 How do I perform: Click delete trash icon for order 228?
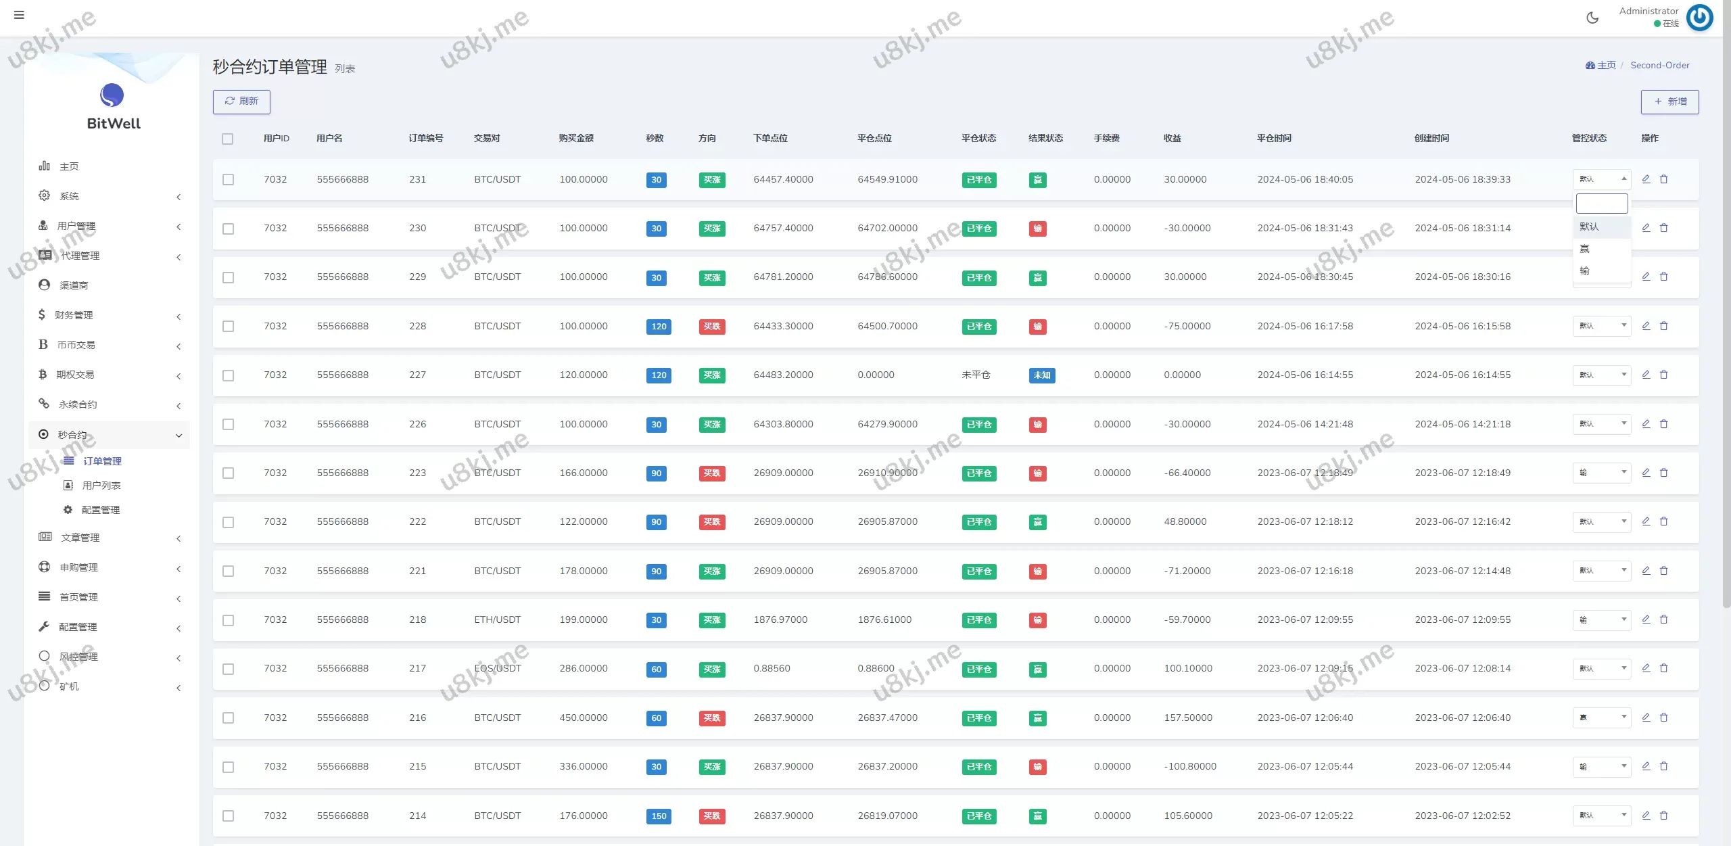pyautogui.click(x=1664, y=326)
